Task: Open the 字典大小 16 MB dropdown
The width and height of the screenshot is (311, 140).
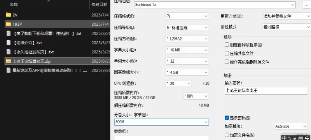Action: (187, 50)
